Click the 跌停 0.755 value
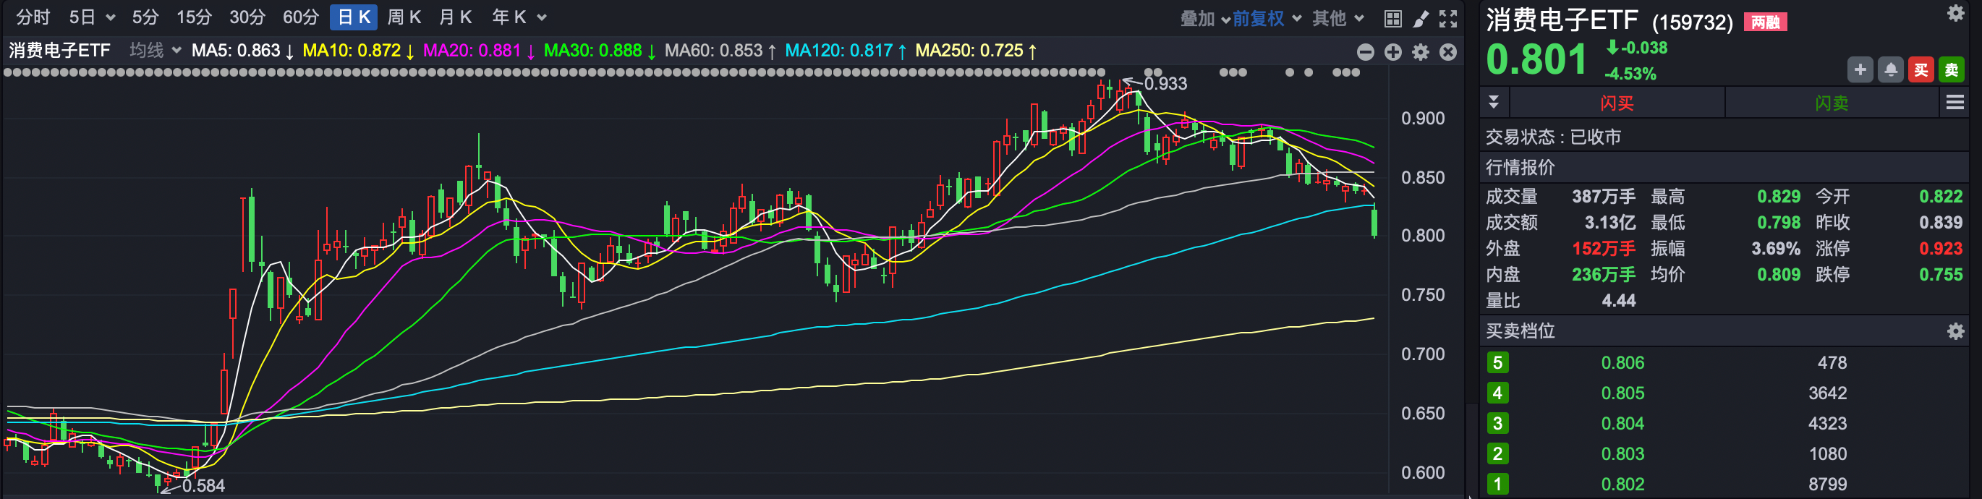Image resolution: width=1982 pixels, height=499 pixels. pos(1941,275)
